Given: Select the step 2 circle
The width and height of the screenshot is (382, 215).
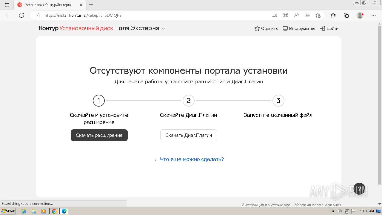Looking at the screenshot, I should 189,101.
